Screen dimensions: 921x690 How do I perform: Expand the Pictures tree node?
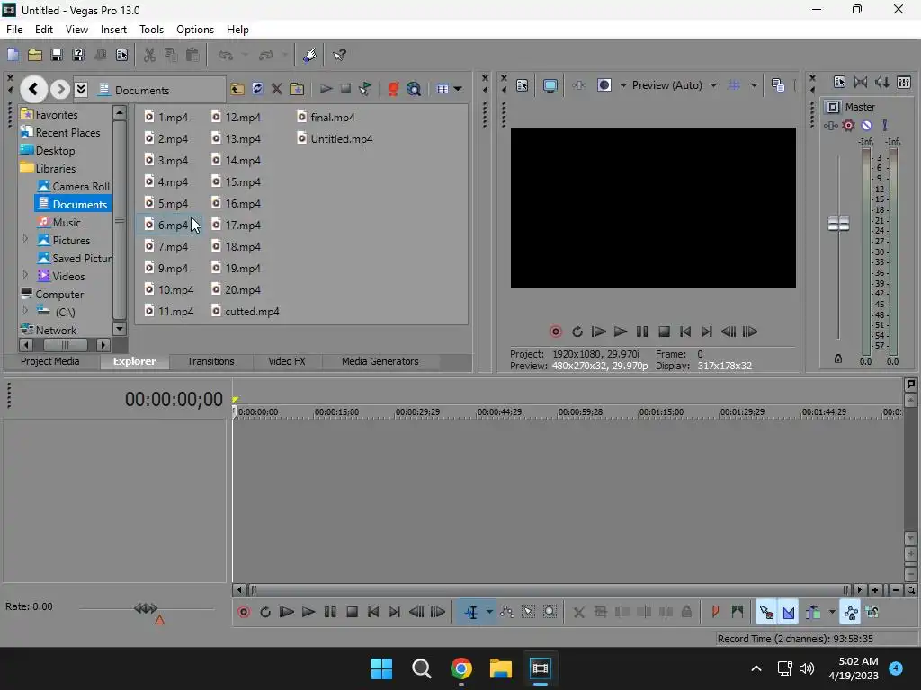(25, 240)
